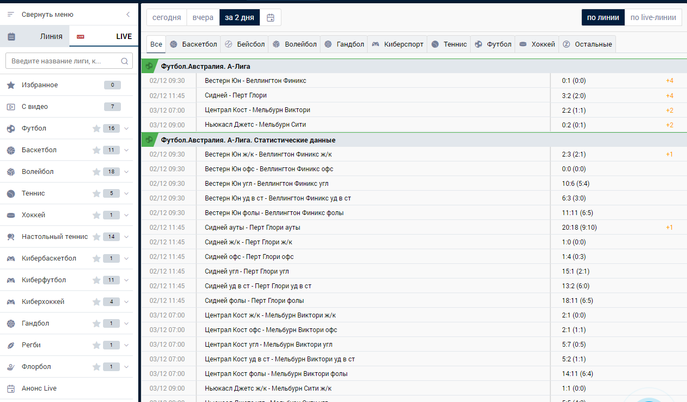Expand the Футбол sidebar category chevron
The width and height of the screenshot is (687, 402).
(x=126, y=128)
